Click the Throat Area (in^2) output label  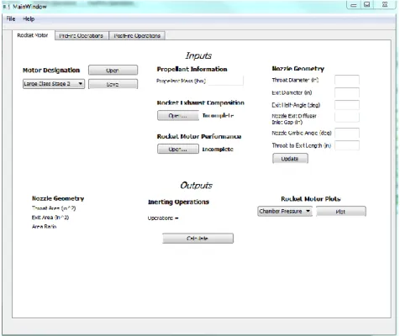[x=54, y=208]
